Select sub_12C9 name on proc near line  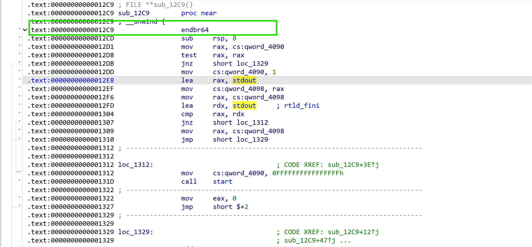point(134,13)
